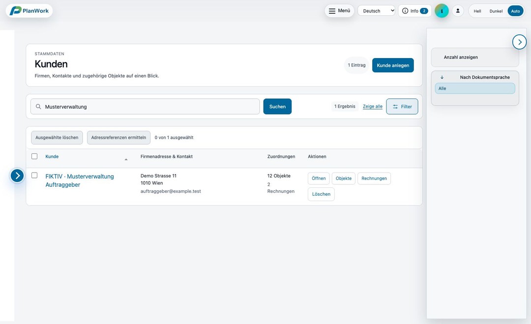
Task: Click the 1 Eintrag badge
Action: tap(356, 65)
